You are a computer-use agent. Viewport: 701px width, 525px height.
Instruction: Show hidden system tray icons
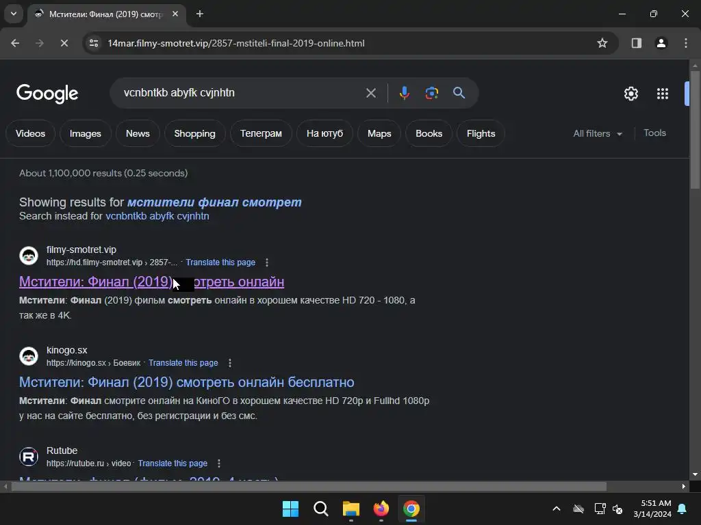[x=557, y=509]
